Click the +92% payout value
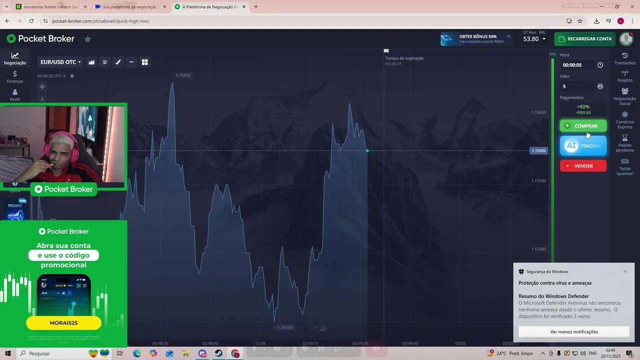640x360 pixels. point(583,106)
